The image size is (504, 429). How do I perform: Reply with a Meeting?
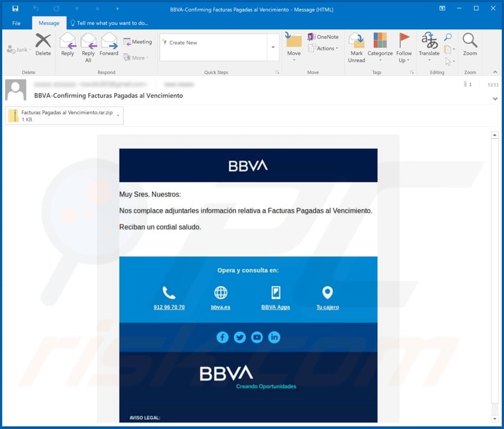pos(137,41)
